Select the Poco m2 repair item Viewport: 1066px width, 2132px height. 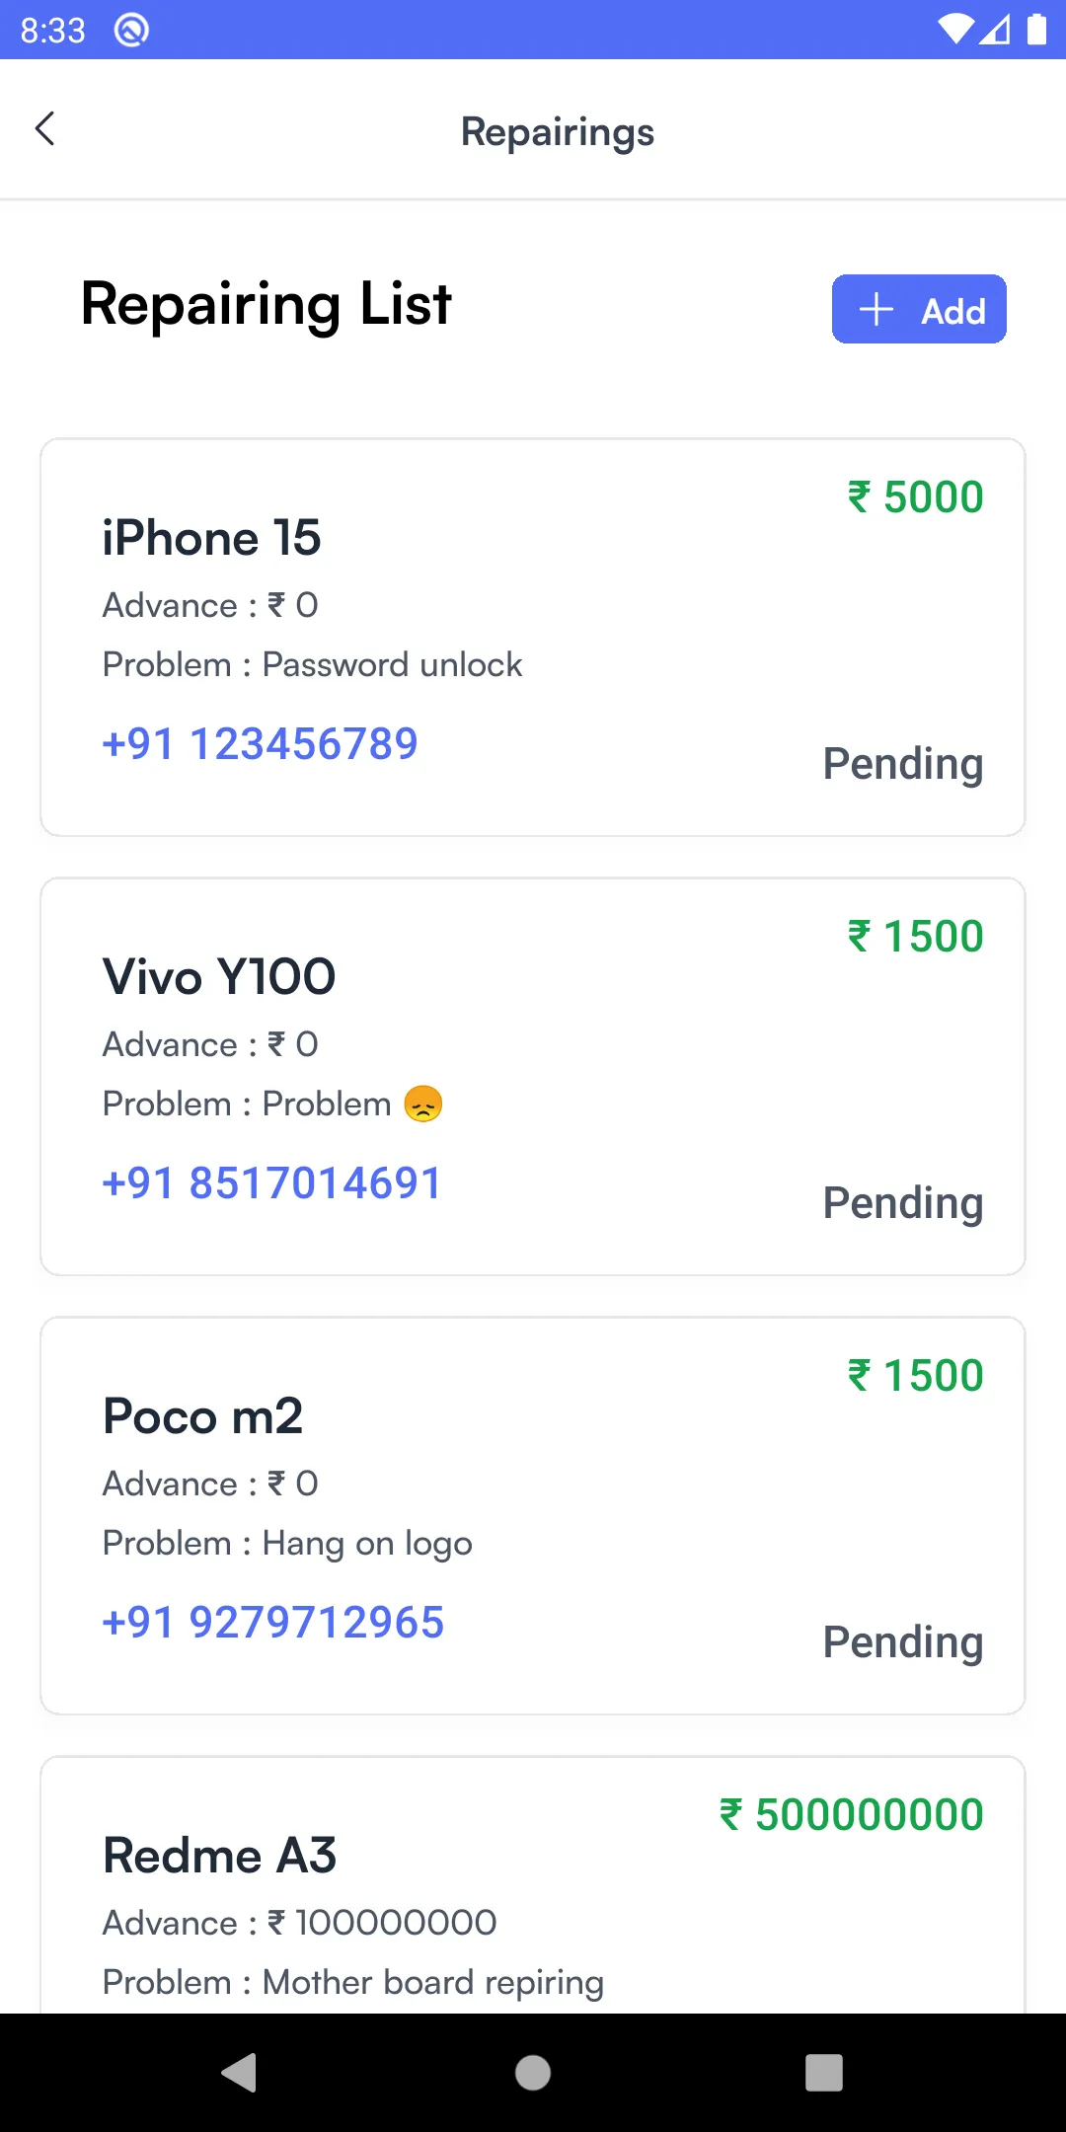(x=202, y=1416)
